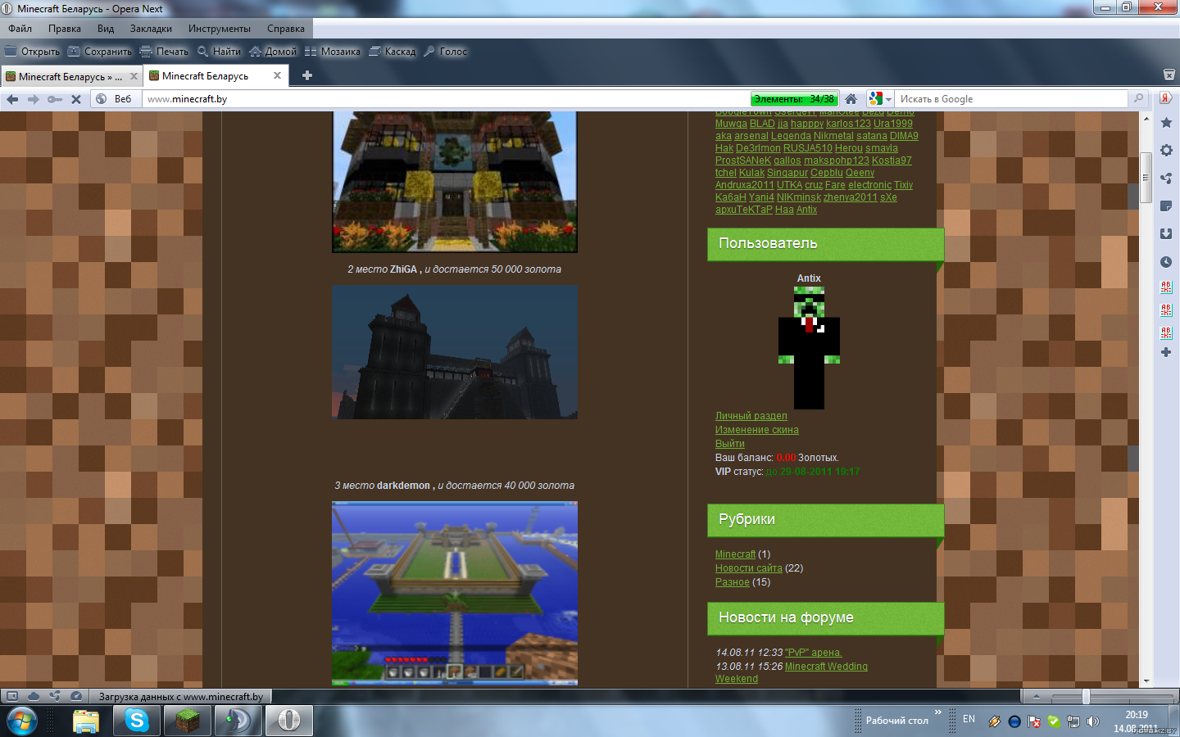Click Печать toolbar button
Viewport: 1180px width, 737px height.
(164, 52)
